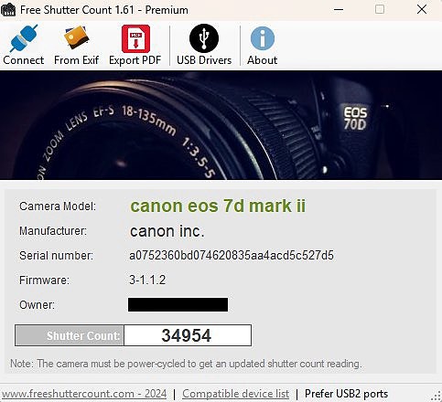Open the From Exif photo icon
442x402 pixels.
click(x=76, y=37)
